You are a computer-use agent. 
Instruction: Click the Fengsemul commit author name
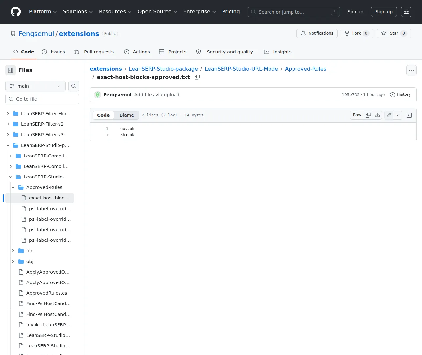coord(117,95)
